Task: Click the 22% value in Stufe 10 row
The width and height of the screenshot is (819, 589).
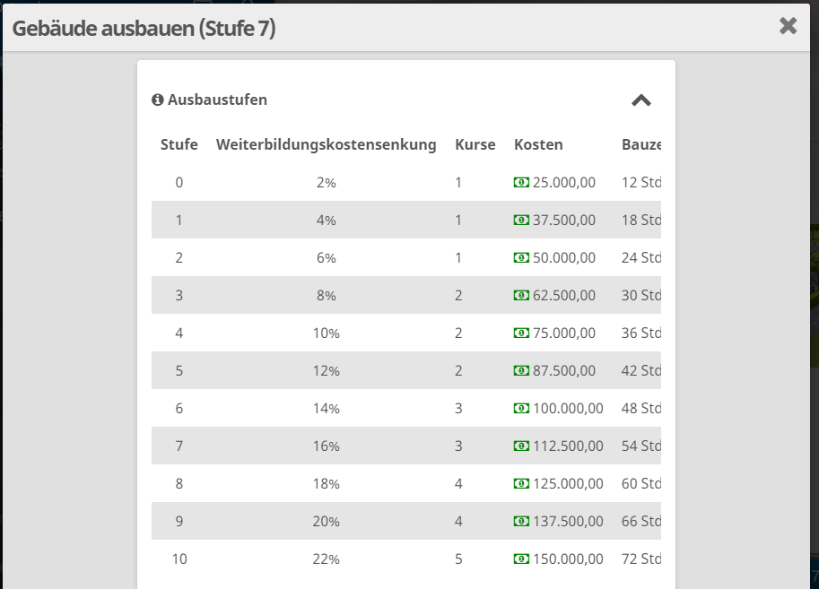Action: (327, 559)
